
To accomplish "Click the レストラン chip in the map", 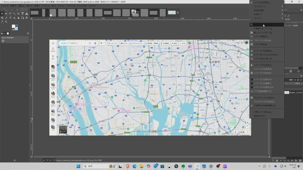I will 113,43.
